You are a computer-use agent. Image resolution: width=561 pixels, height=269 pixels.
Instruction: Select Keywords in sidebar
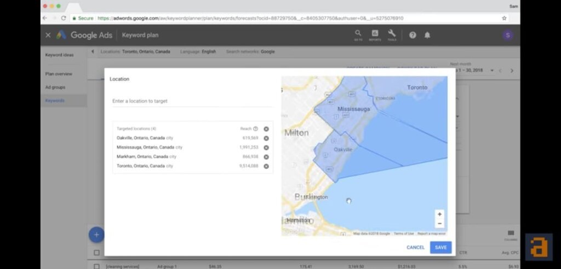(55, 101)
